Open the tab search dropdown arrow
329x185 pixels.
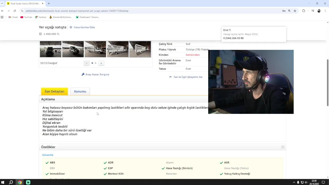point(2,4)
